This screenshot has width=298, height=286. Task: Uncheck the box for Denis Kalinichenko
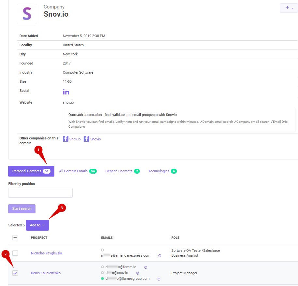pyautogui.click(x=15, y=273)
